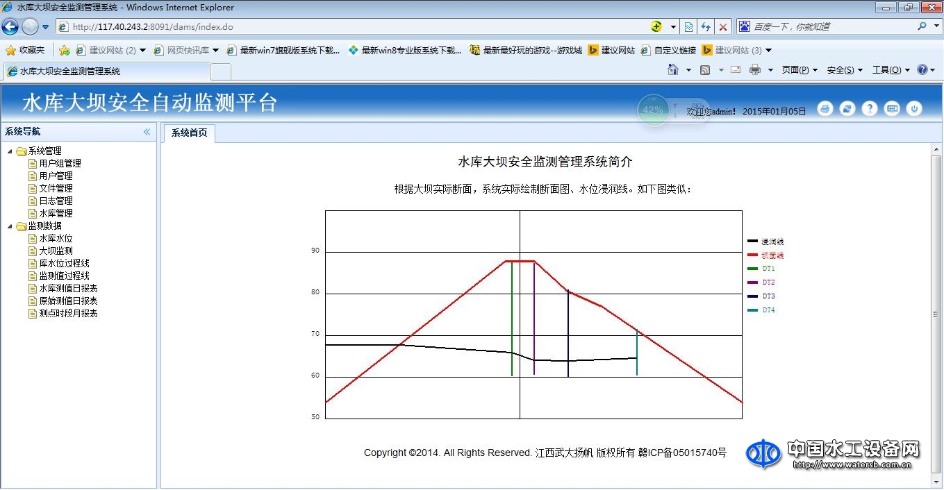Click the screen/display icon in the platform header
The width and height of the screenshot is (944, 490).
892,109
